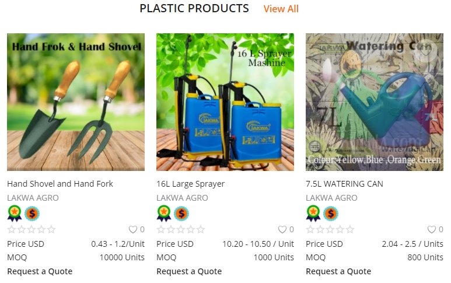The height and width of the screenshot is (283, 451).
Task: Open the 7.5L WATERING CAN product title
Action: tap(344, 184)
